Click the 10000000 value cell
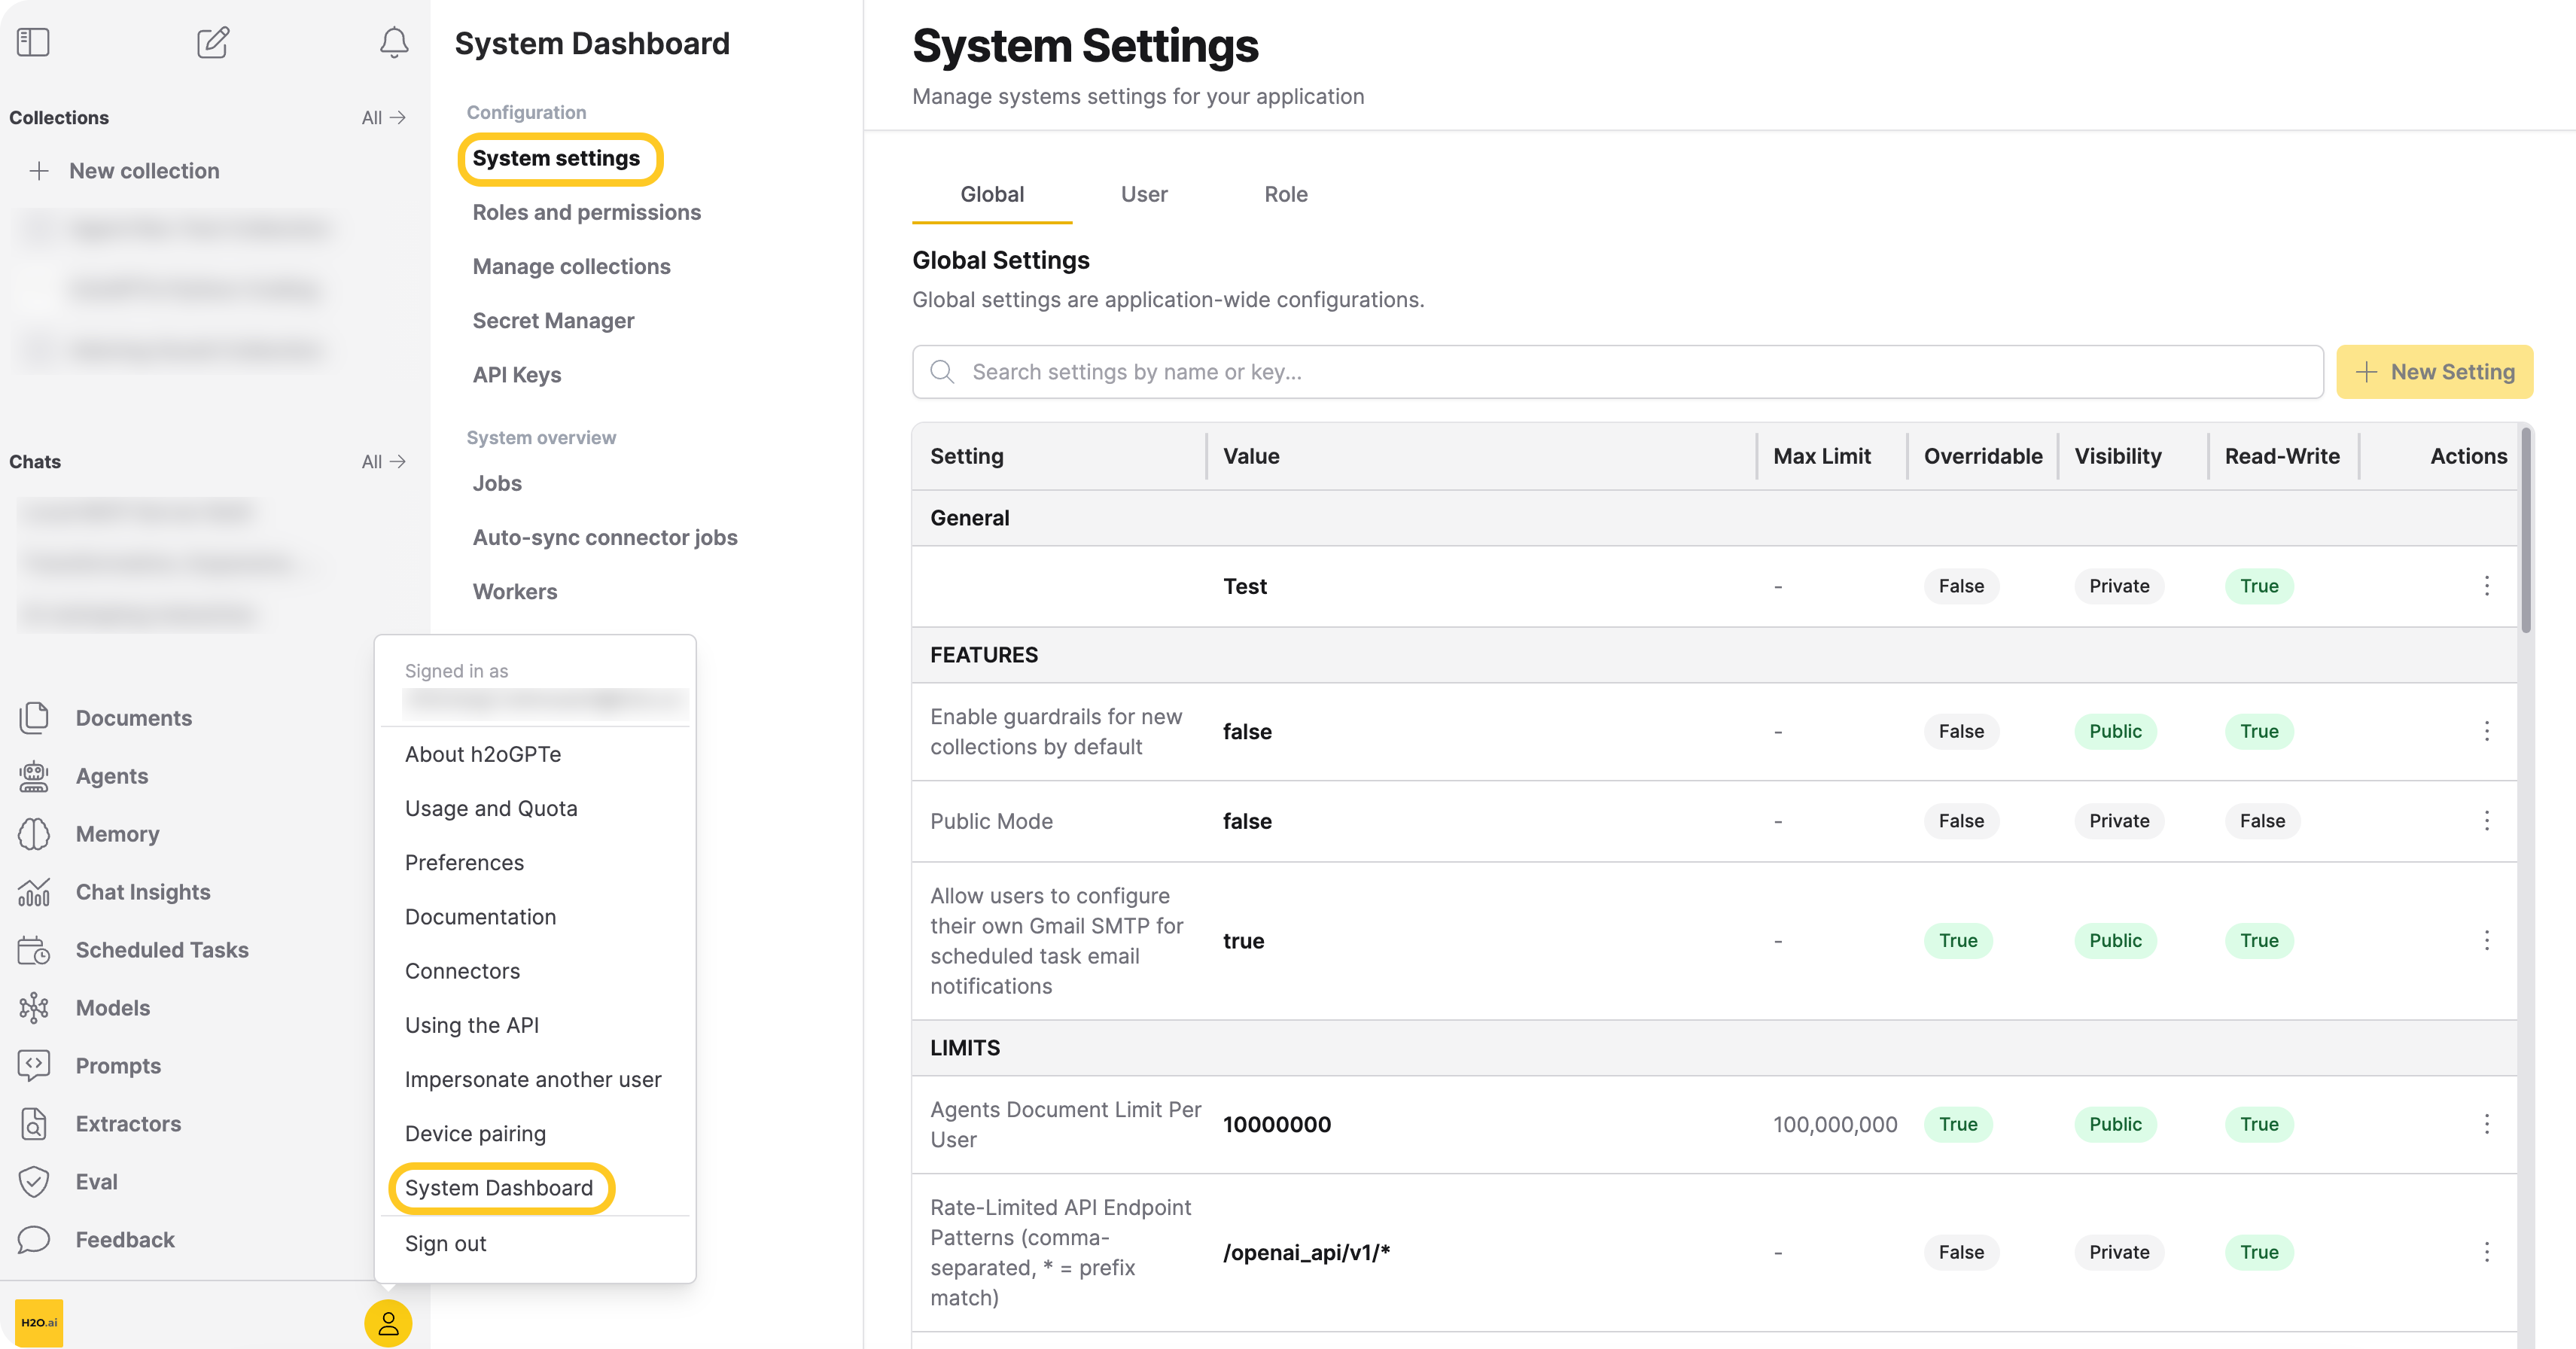Viewport: 2576px width, 1349px height. pyautogui.click(x=1276, y=1124)
